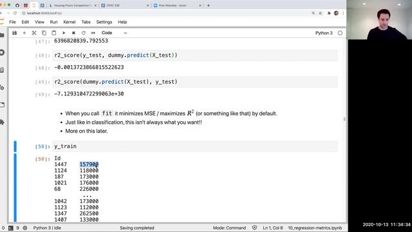Click the 'More on this later.' bullet
Viewport: 412px width, 232px height.
[86, 131]
